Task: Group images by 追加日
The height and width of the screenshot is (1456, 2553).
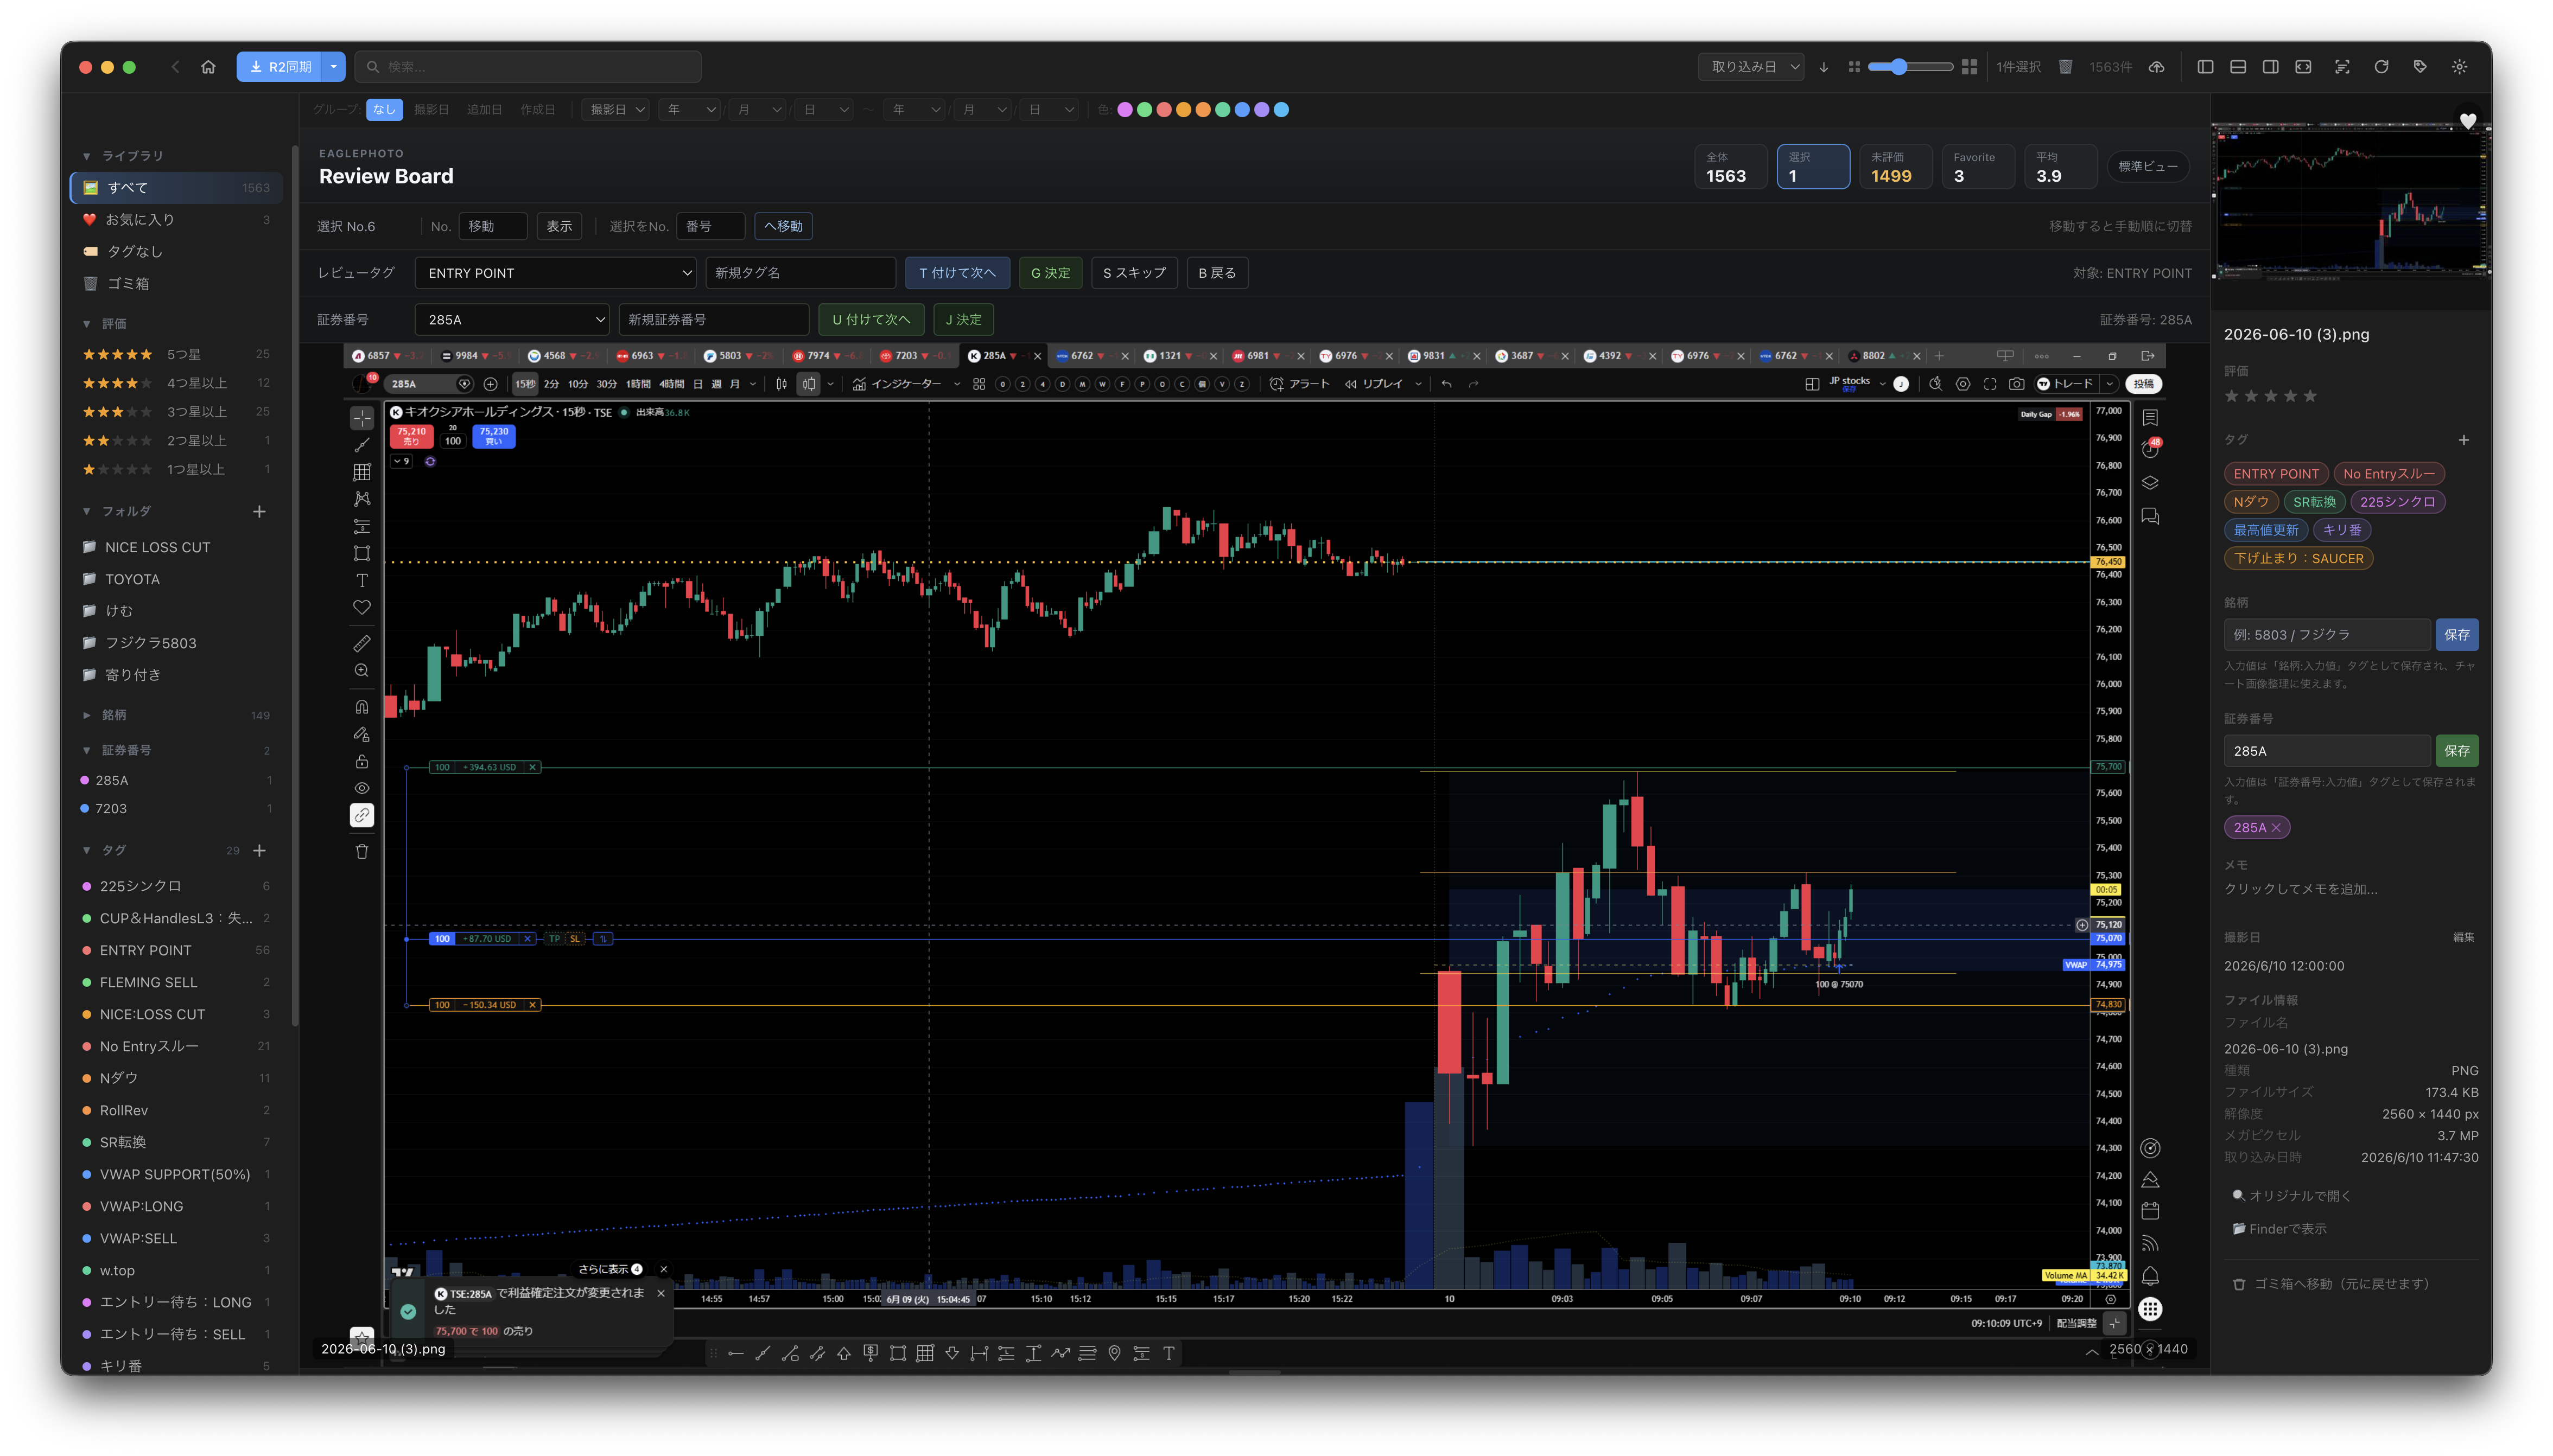Action: [x=484, y=110]
